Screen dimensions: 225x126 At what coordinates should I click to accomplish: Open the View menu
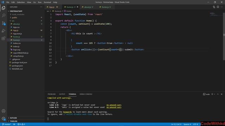click(x=29, y=2)
